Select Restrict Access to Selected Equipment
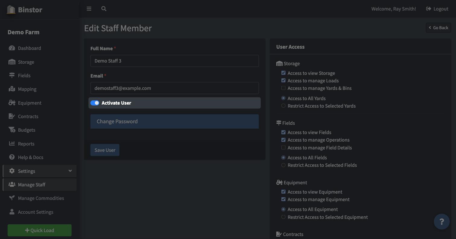This screenshot has width=456, height=239. (x=283, y=217)
